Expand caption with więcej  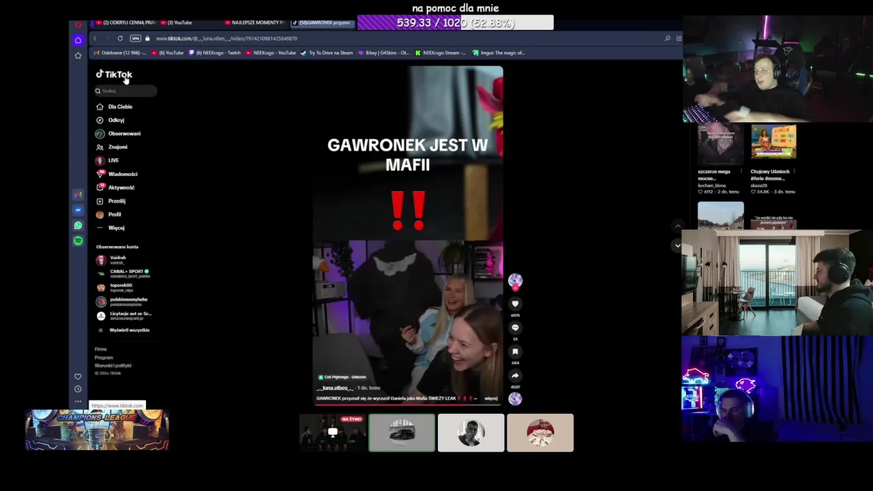coord(491,398)
